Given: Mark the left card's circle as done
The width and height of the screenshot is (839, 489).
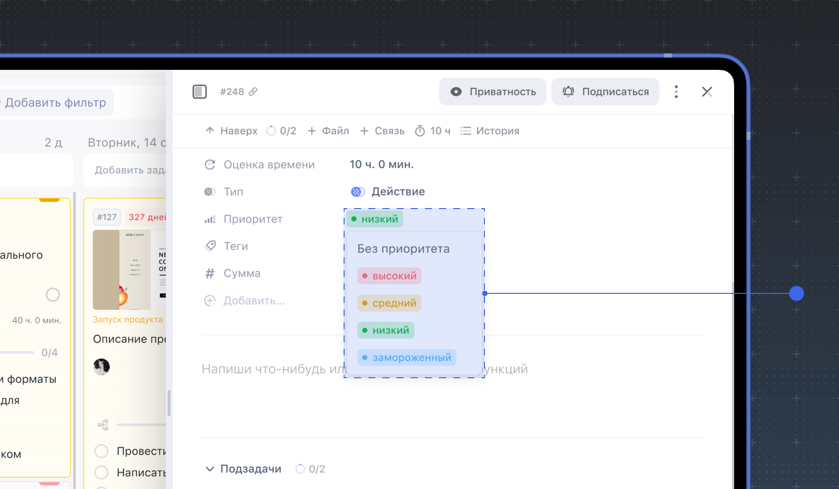Looking at the screenshot, I should click(53, 295).
